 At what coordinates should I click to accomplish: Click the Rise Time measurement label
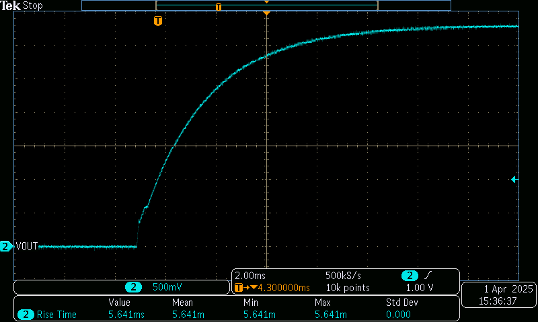pyautogui.click(x=56, y=315)
